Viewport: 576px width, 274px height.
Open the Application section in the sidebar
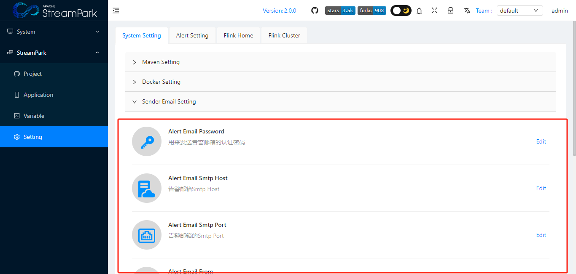38,95
